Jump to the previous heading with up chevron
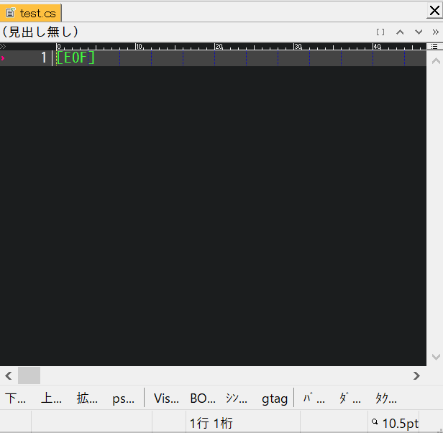443x433 pixels. (400, 32)
